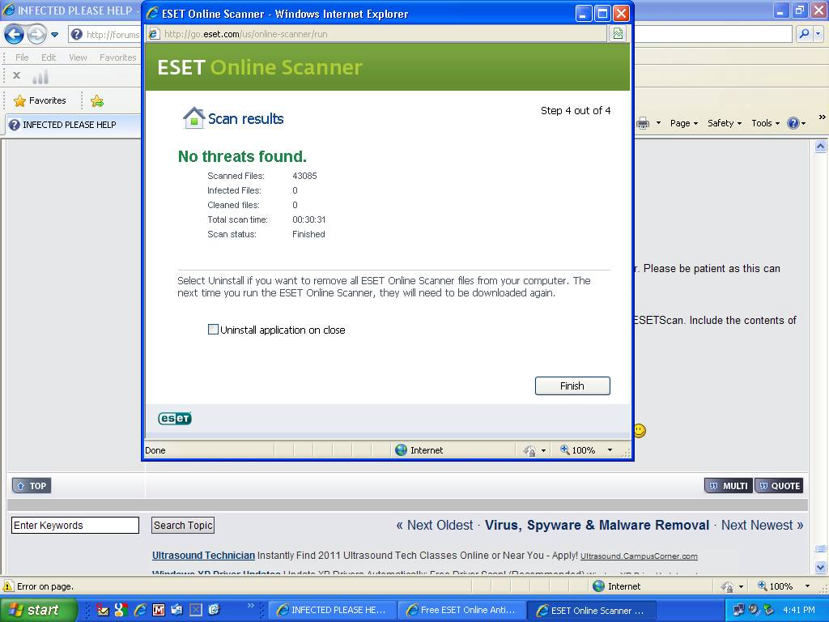Screen dimensions: 829x622
Task: Click the Print icon in IE command bar
Action: coord(643,123)
